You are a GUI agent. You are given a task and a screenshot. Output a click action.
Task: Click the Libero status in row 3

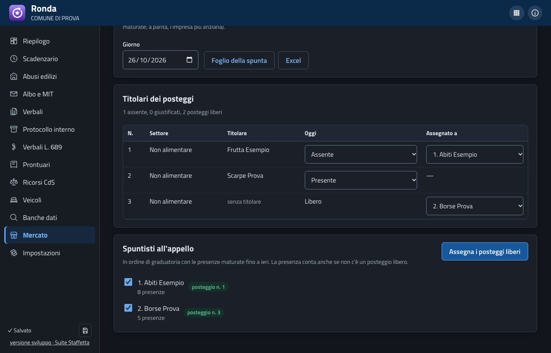pyautogui.click(x=313, y=201)
